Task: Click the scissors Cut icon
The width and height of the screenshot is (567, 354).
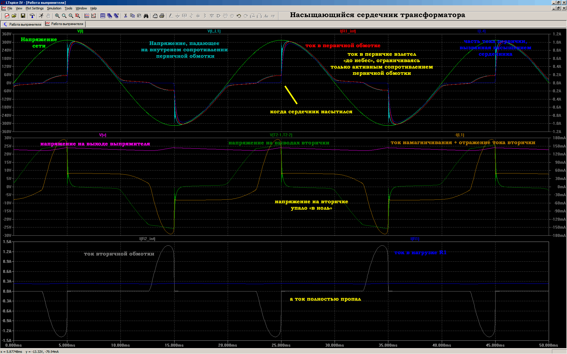Action: 126,16
